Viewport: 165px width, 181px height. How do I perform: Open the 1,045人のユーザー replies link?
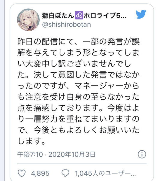point(105,173)
